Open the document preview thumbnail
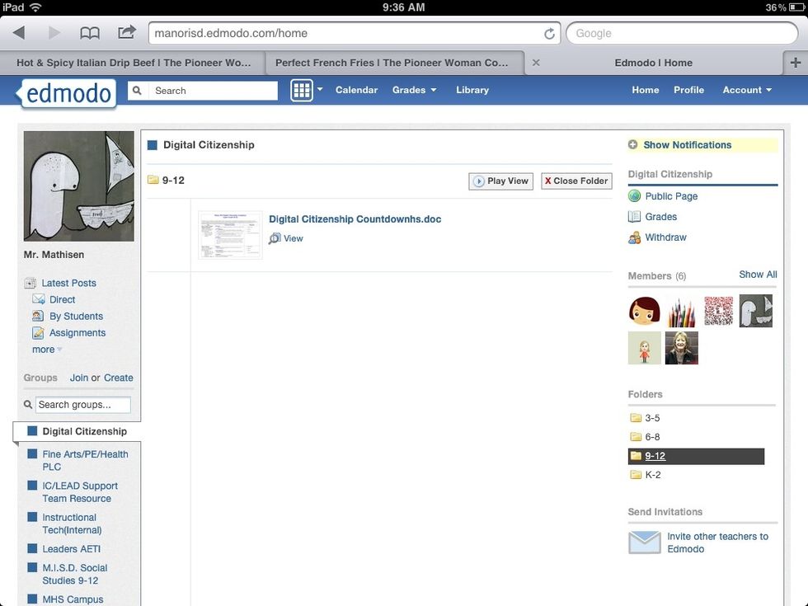 point(230,235)
